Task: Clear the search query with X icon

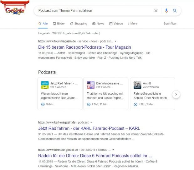Action: [156, 11]
